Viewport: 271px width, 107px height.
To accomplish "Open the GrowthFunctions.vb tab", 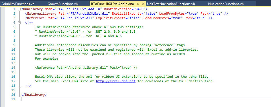I will click(x=63, y=4).
